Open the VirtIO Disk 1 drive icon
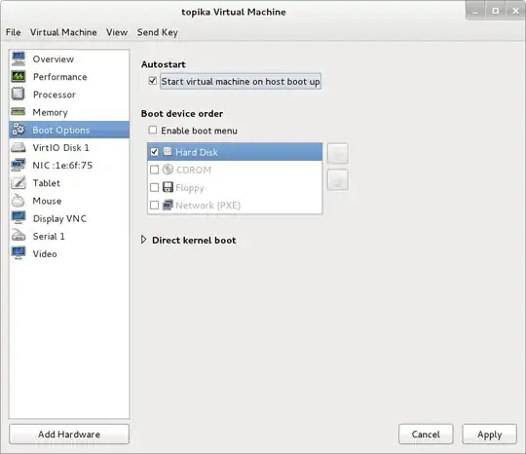Screen dimensions: 526x454 19,147
